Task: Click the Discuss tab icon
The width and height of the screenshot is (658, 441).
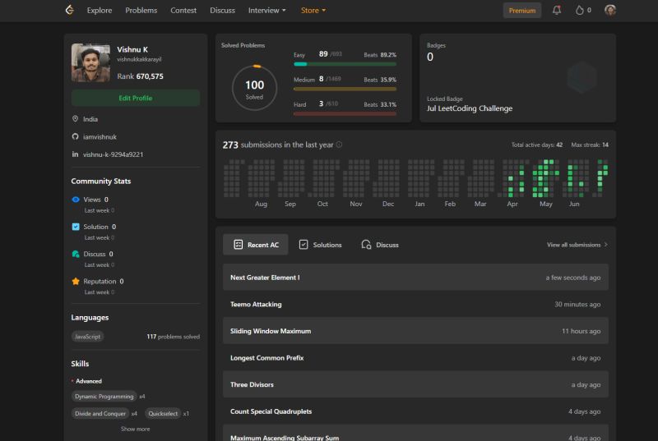Action: pyautogui.click(x=366, y=245)
